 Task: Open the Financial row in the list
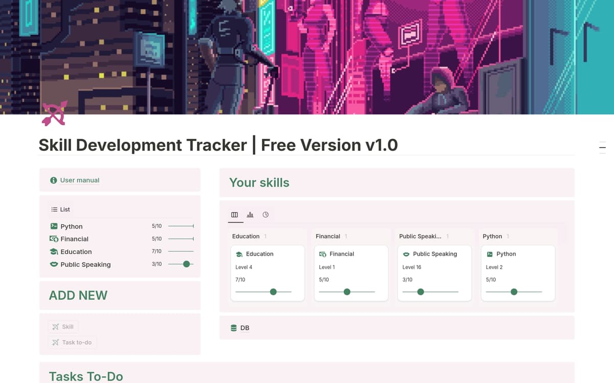click(x=121, y=239)
